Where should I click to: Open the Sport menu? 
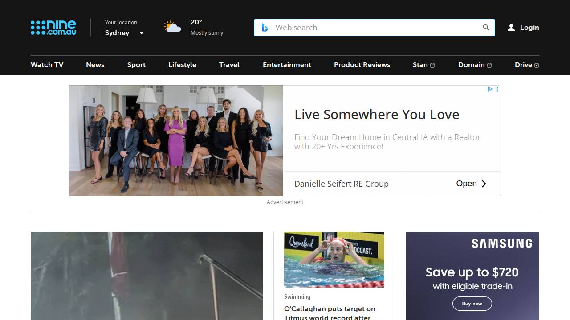136,65
